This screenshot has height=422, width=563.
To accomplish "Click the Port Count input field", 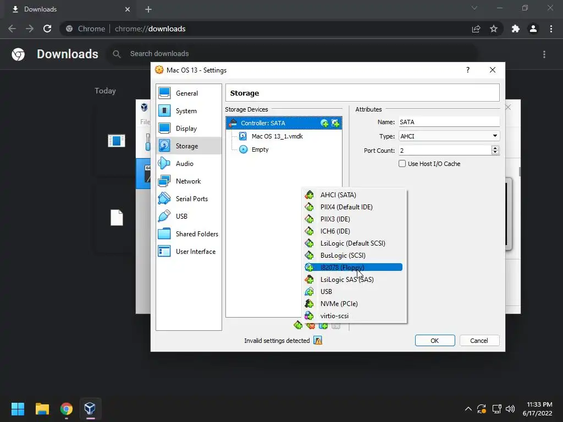I will (444, 151).
